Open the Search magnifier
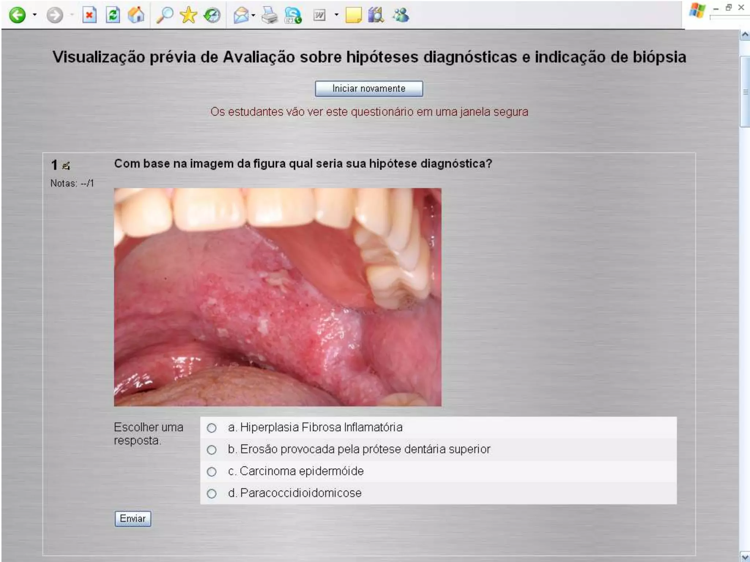This screenshot has width=750, height=562. coord(164,15)
